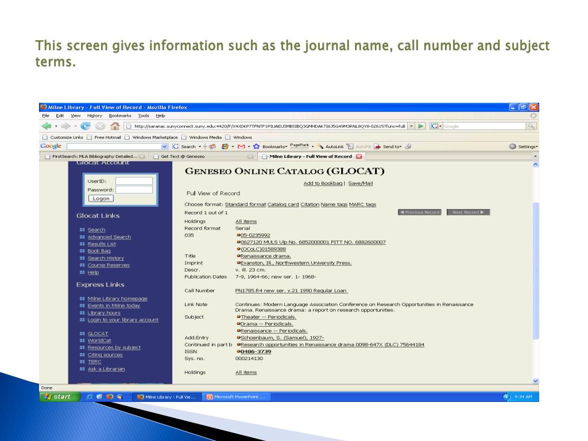Screen dimensions: 588x441
Task: Click the Windows Start button
Action: (x=59, y=396)
